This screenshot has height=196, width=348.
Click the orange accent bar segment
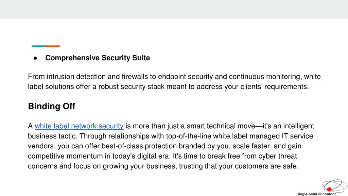[x=53, y=46]
